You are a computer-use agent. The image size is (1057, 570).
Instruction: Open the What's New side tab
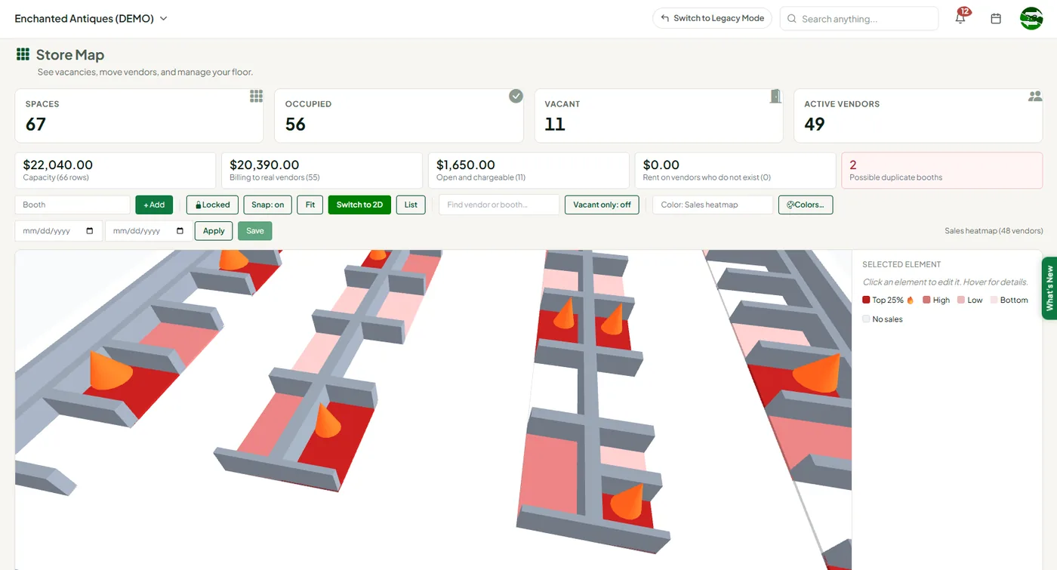point(1049,288)
